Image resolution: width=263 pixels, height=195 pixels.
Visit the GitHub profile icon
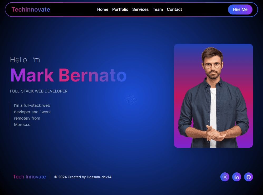click(249, 177)
